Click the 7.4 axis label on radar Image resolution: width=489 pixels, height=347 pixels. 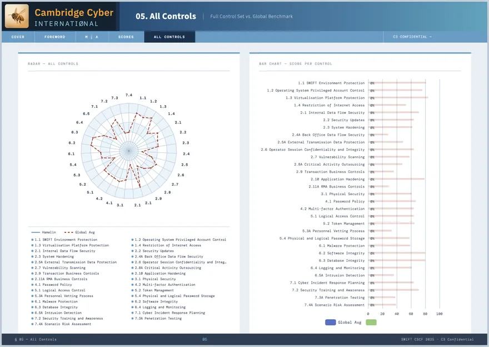pyautogui.click(x=129, y=95)
